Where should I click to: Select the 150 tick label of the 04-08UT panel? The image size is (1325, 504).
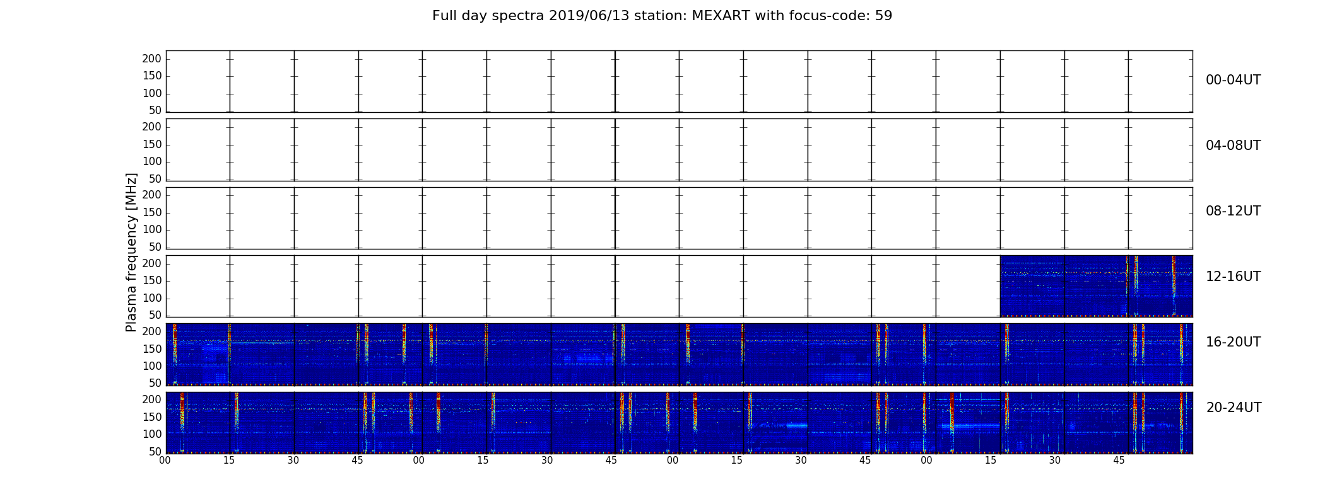(x=152, y=144)
